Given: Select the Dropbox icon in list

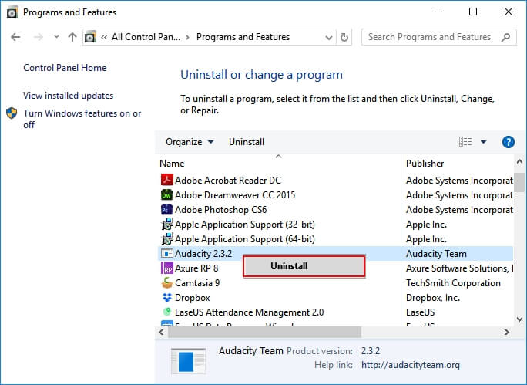Looking at the screenshot, I should coord(166,298).
